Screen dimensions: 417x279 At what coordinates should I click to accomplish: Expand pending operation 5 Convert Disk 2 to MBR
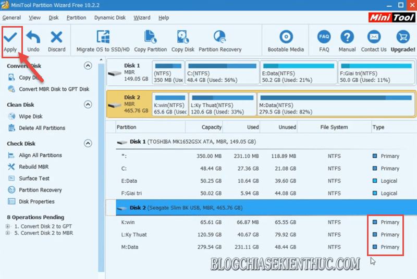coord(8,233)
